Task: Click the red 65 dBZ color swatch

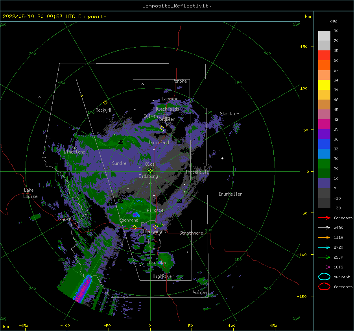Action: click(x=324, y=55)
